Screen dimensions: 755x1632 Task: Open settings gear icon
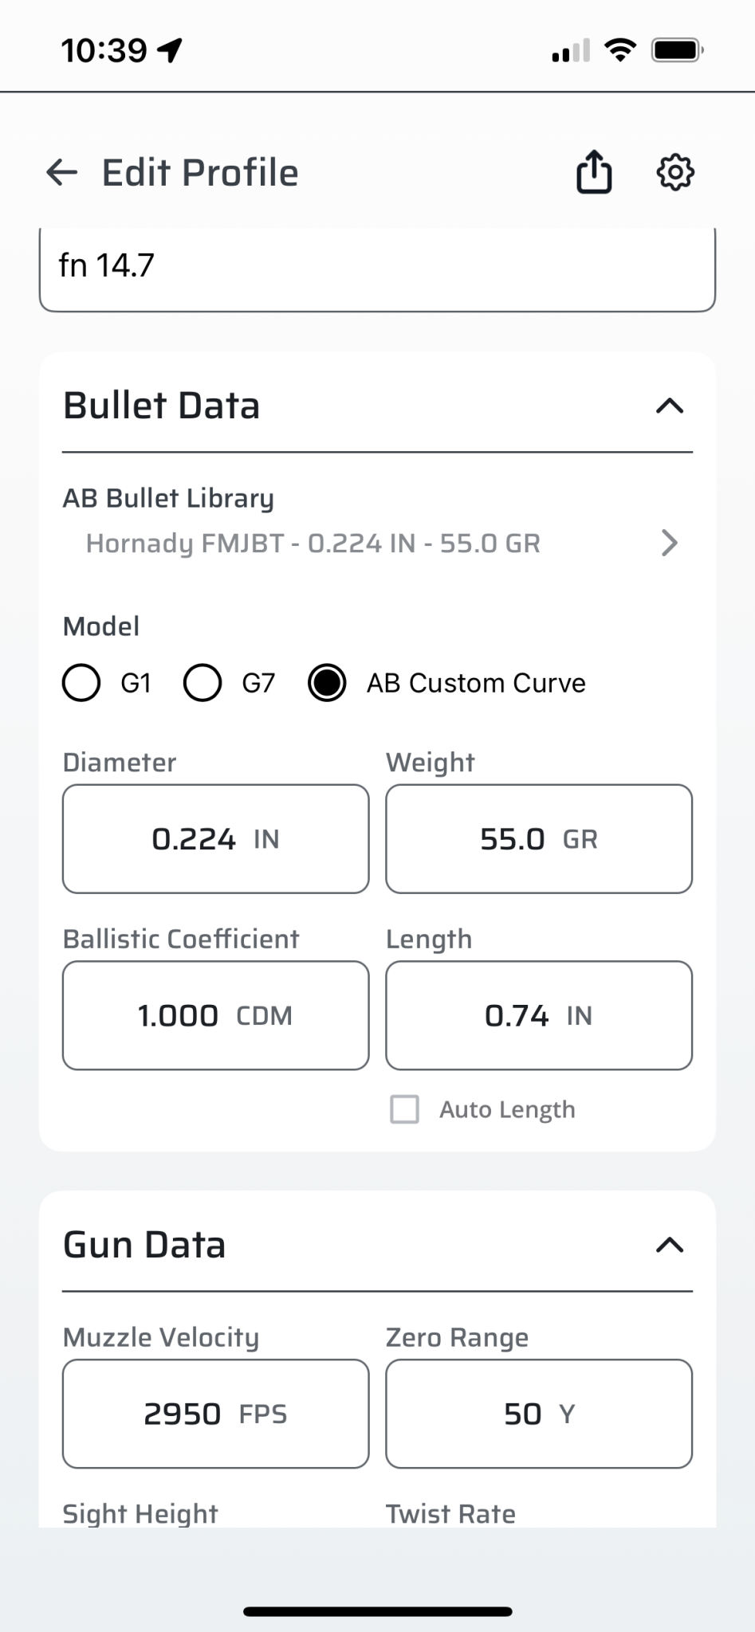[x=675, y=172]
